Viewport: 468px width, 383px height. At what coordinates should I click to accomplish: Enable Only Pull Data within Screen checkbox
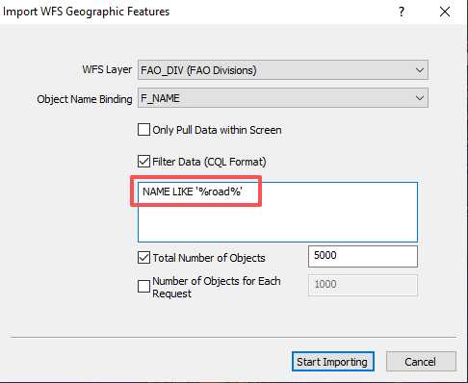pyautogui.click(x=143, y=130)
